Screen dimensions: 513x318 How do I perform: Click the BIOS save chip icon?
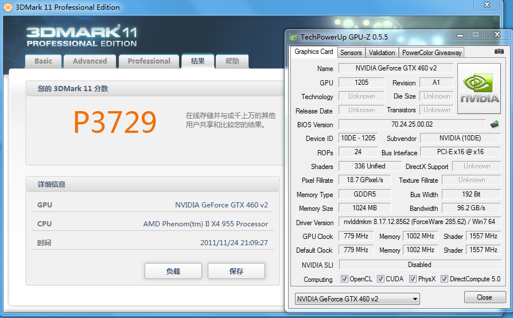[x=494, y=124]
